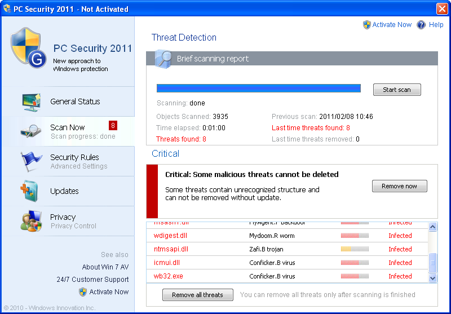Click the 'Scanning: done' status text
The width and height of the screenshot is (451, 314).
(x=180, y=103)
